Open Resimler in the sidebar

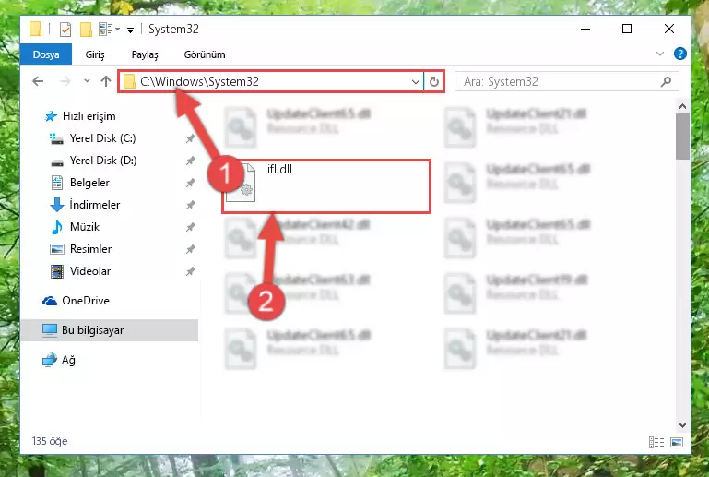tap(90, 249)
